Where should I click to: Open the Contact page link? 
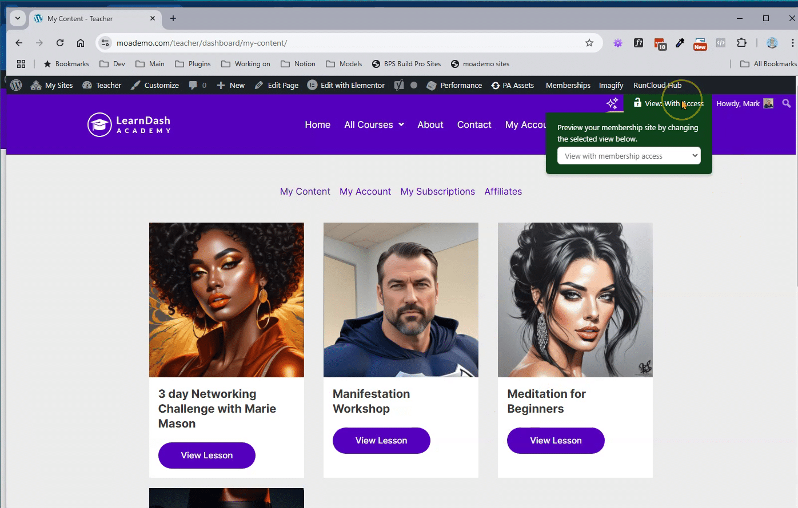pos(474,124)
